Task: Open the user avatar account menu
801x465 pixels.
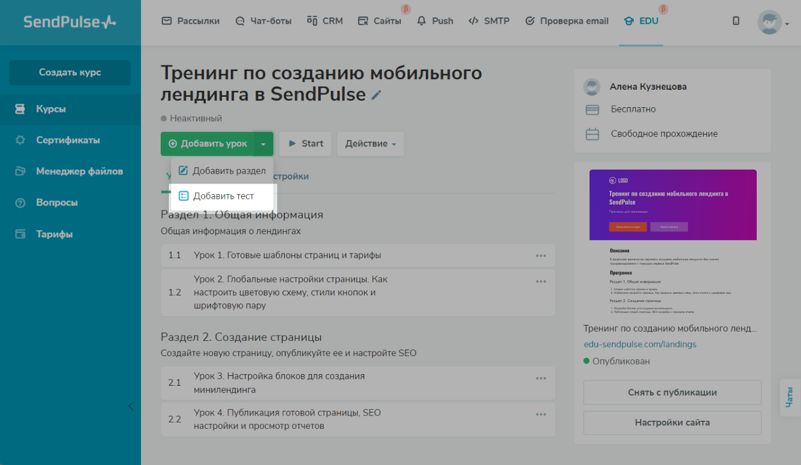Action: pyautogui.click(x=773, y=23)
